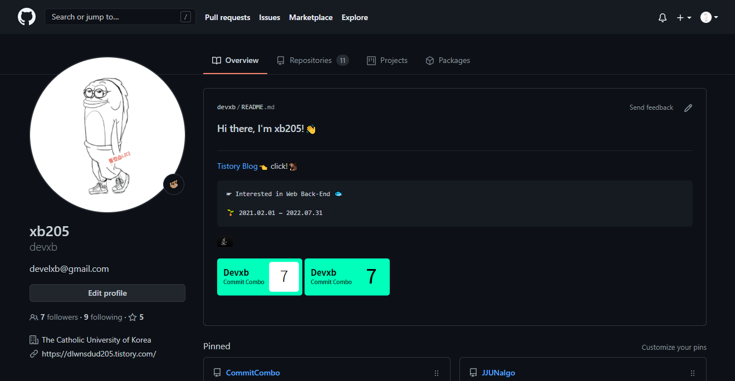This screenshot has height=381, width=735.
Task: Grab the CommitCombo pin drag handle
Action: coord(437,373)
